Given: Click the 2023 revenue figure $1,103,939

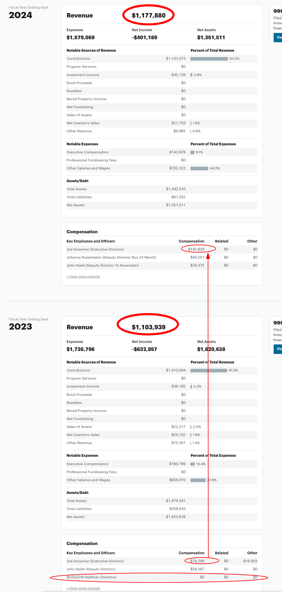Looking at the screenshot, I should pyautogui.click(x=149, y=327).
